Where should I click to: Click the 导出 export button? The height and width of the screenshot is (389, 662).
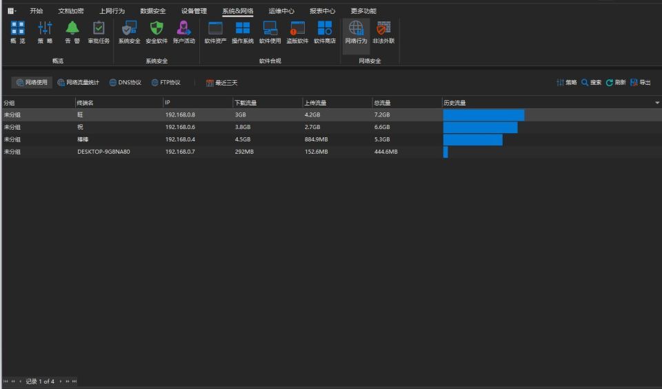(x=641, y=82)
